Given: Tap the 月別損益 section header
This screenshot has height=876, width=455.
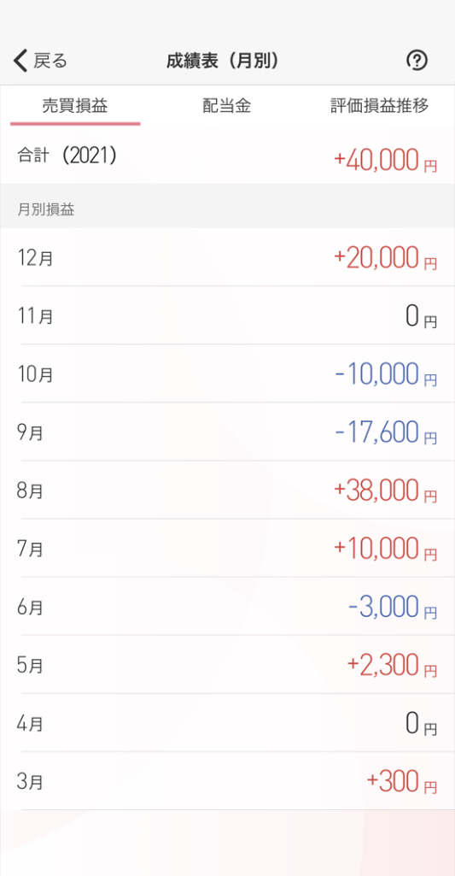Looking at the screenshot, I should coord(47,210).
